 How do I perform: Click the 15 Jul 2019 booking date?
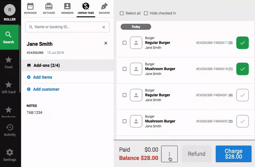point(56,53)
